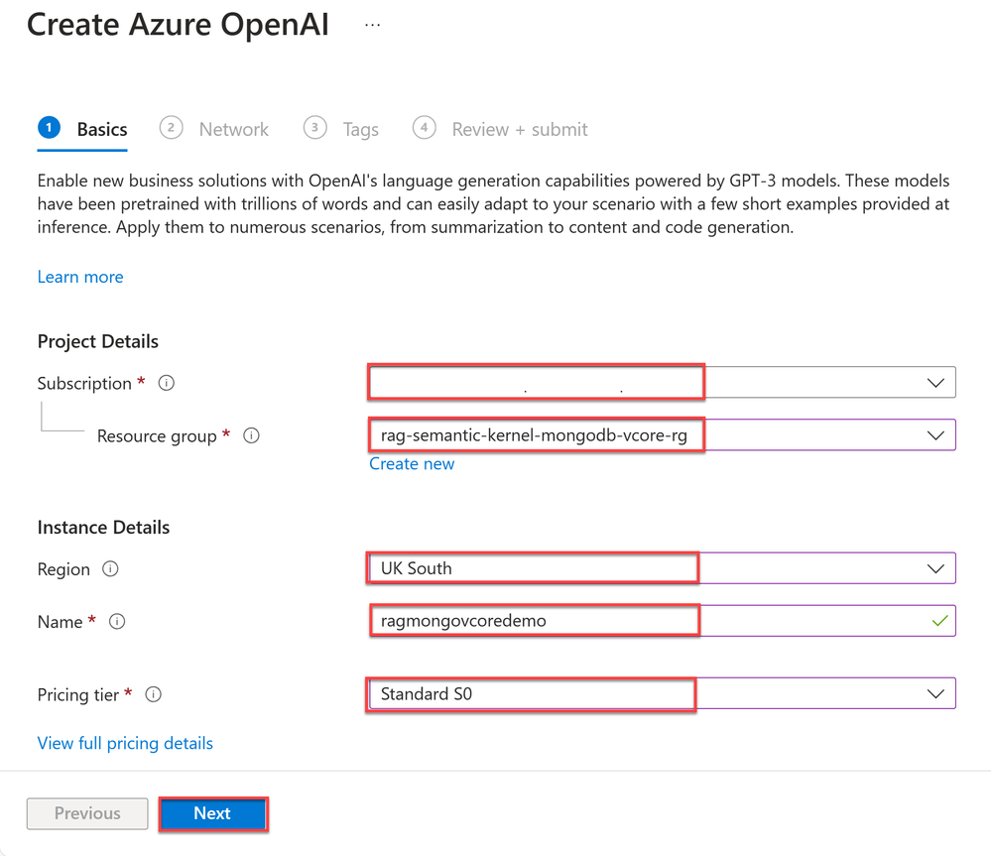The image size is (991, 856).
Task: Click the Instance Details heading
Action: [x=103, y=527]
